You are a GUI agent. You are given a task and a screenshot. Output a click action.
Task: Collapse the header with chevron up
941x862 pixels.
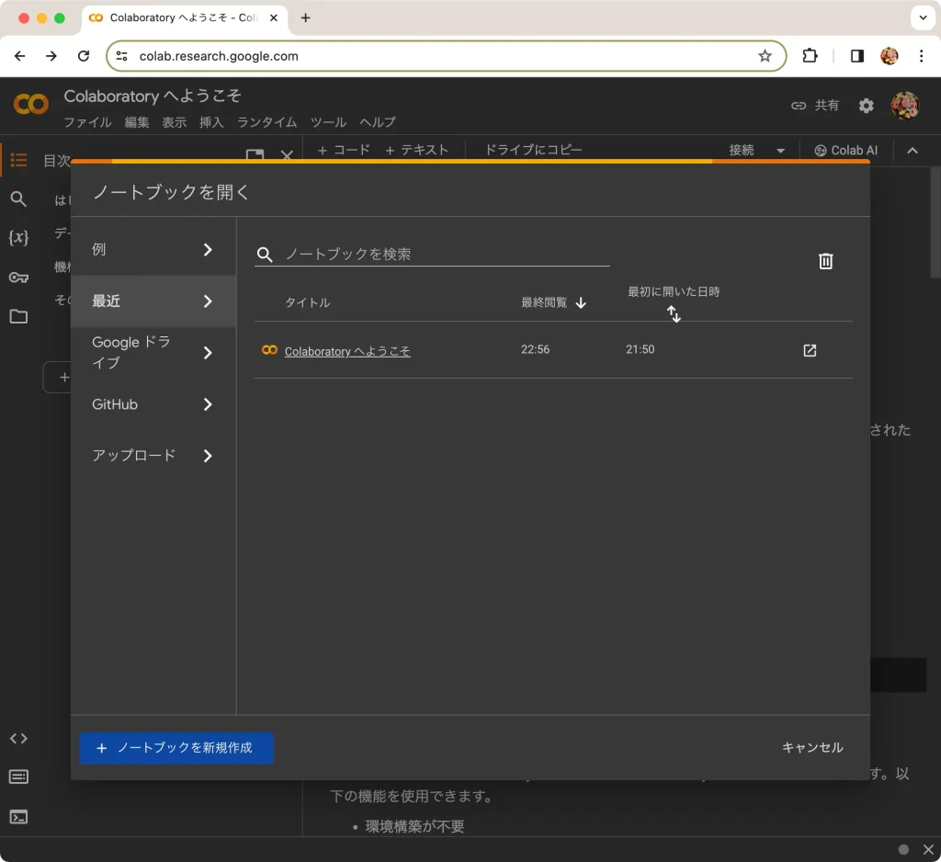[913, 151]
